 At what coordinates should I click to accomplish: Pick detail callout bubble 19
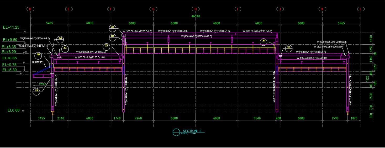point(37,91)
